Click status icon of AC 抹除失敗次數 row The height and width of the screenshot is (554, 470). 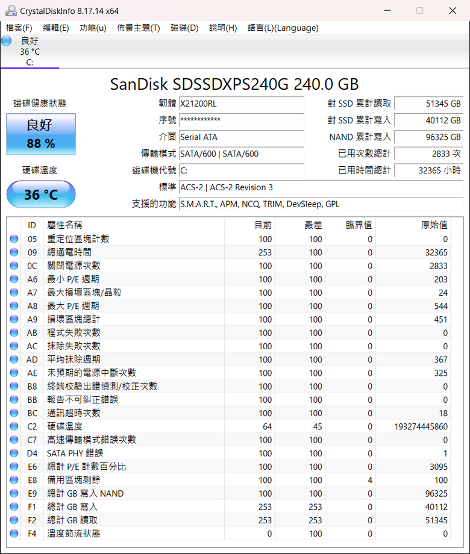coord(14,346)
